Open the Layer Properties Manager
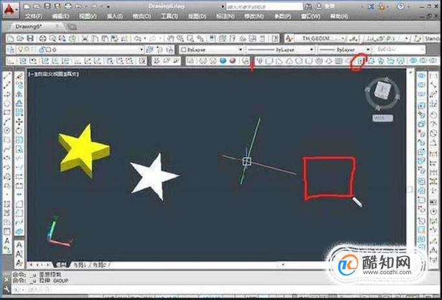Screen dimensions: 442x300 tap(11, 50)
